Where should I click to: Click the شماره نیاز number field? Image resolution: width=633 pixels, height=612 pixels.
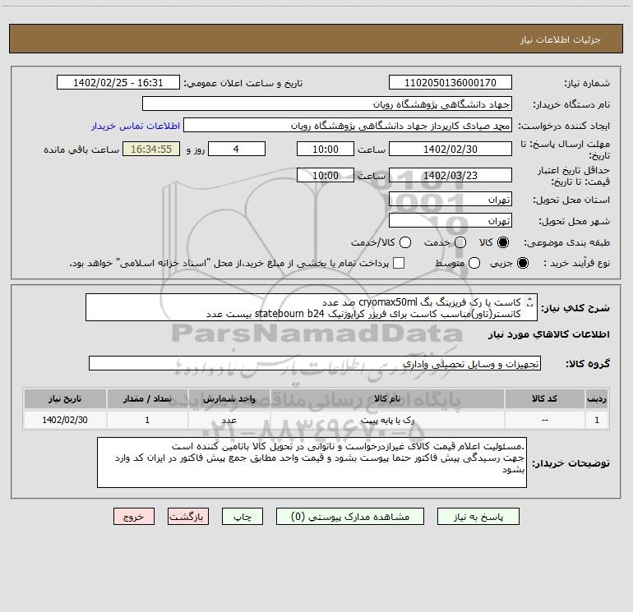tap(450, 83)
